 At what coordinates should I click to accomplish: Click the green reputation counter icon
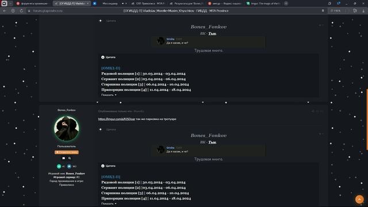point(59,166)
